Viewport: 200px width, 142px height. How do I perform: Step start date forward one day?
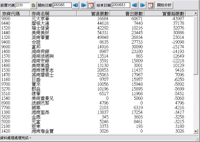point(84,5)
